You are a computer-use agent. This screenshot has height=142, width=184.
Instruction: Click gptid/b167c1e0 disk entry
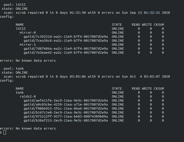[66, 112]
